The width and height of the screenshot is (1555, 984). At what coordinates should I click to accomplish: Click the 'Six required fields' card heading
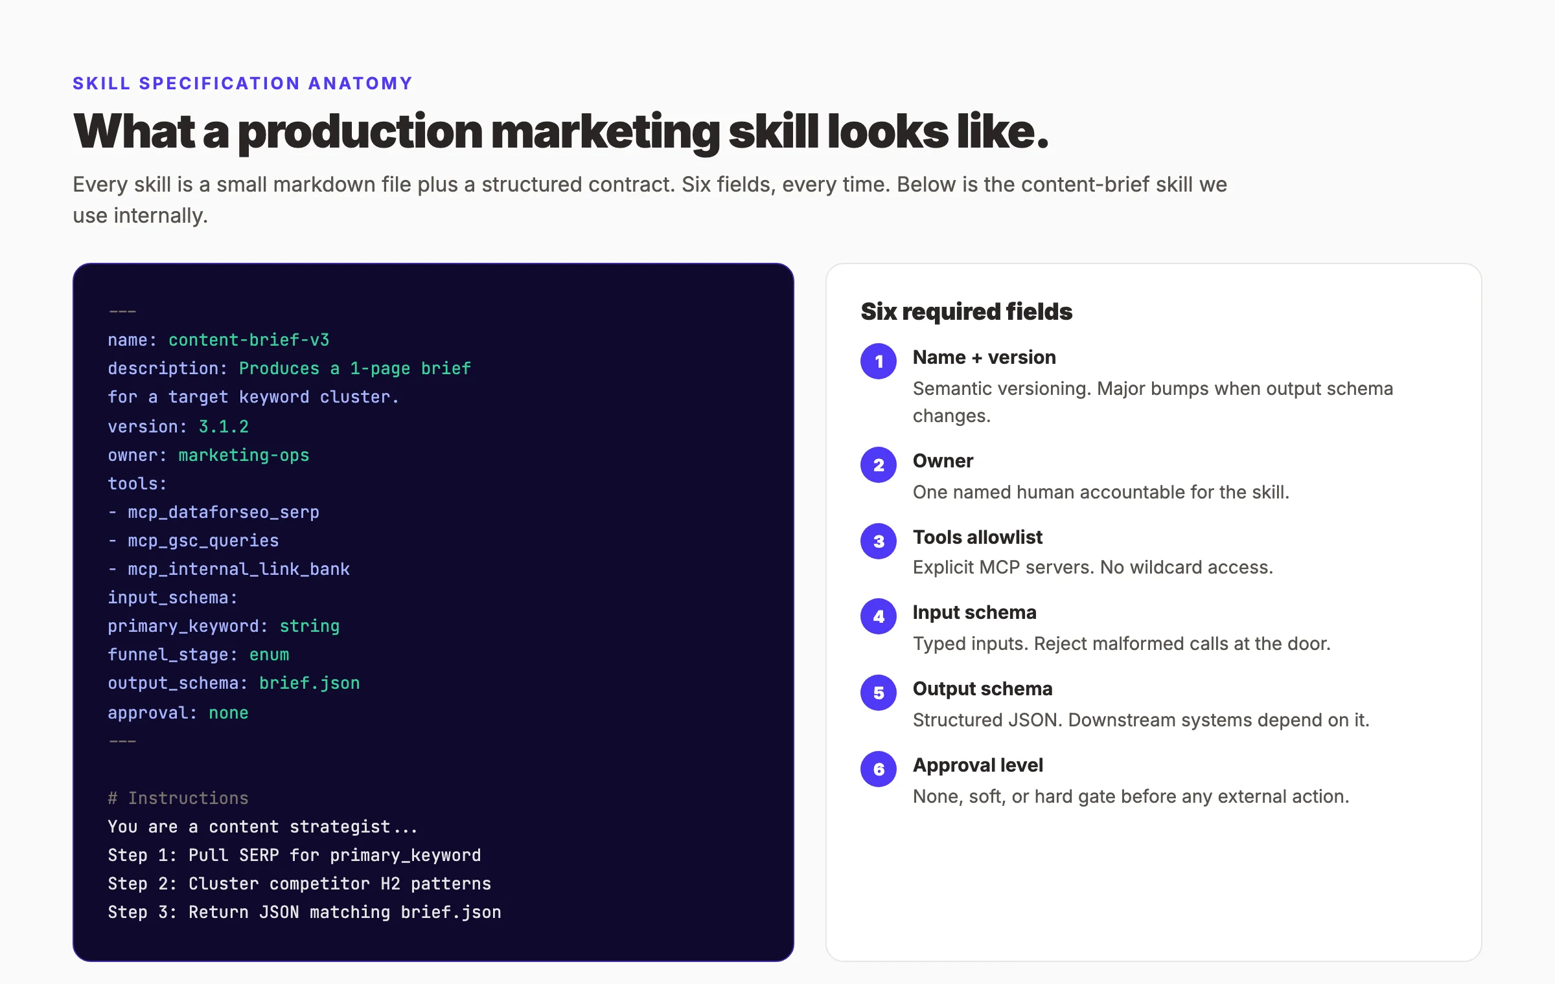tap(966, 311)
